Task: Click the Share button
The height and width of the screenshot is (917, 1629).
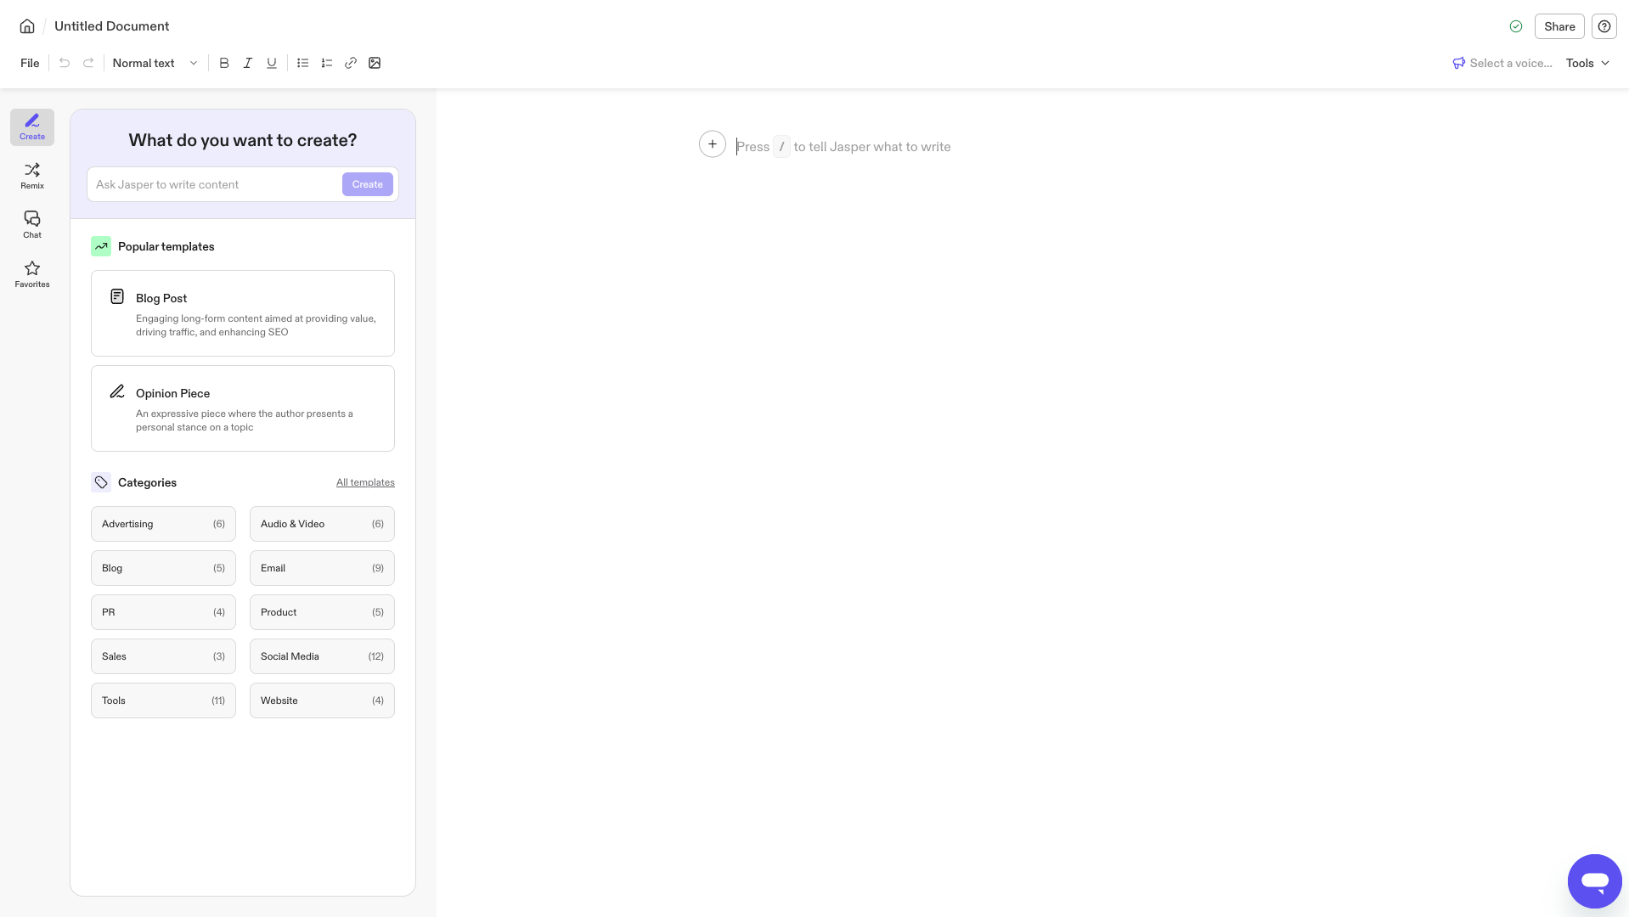Action: (1559, 25)
